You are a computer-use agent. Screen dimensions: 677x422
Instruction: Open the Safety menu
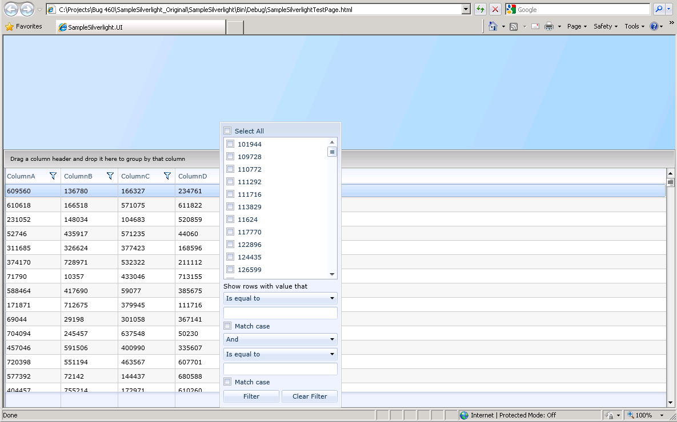coord(606,26)
